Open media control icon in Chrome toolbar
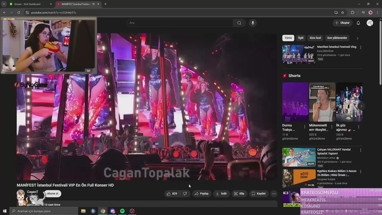This screenshot has width=382, height=215. tap(363, 13)
